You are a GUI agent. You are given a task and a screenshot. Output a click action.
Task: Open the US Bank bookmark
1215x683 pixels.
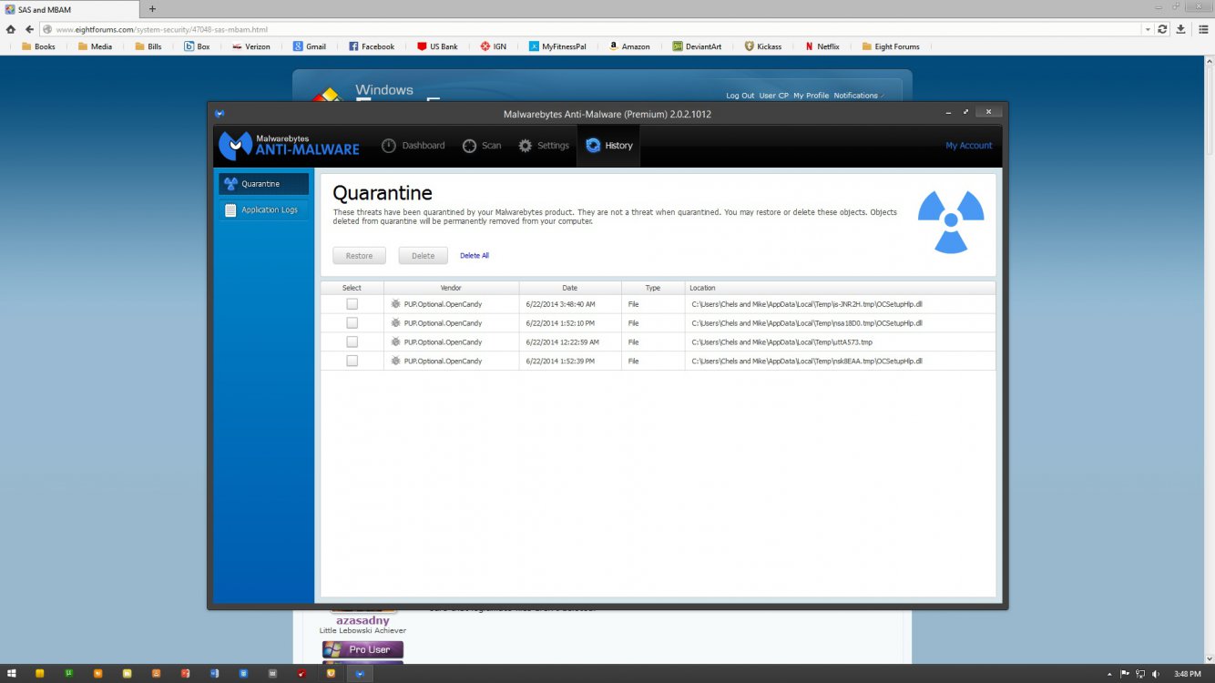tap(437, 46)
